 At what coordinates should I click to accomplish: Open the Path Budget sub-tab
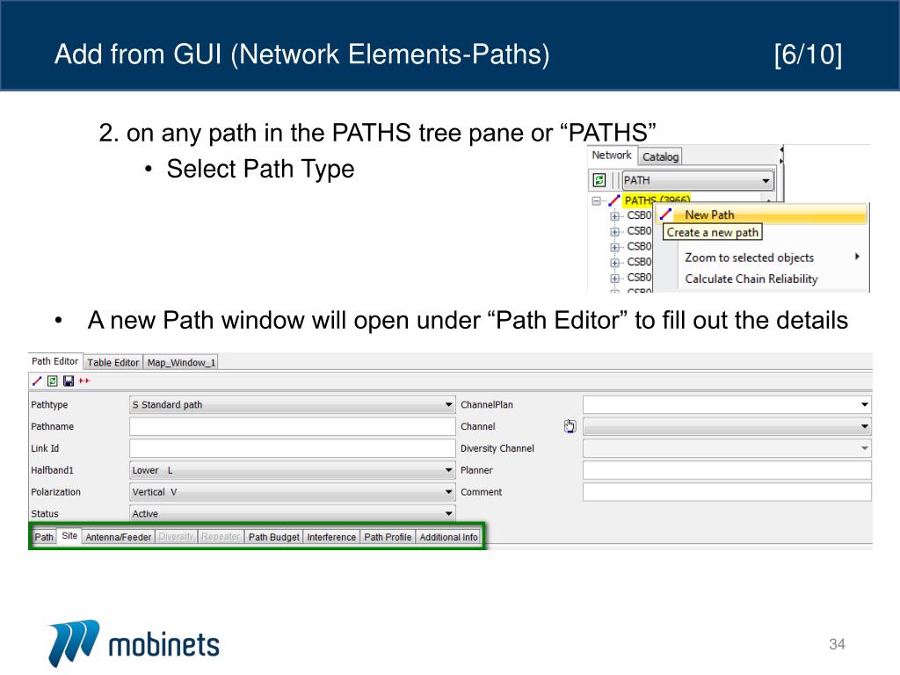(274, 537)
